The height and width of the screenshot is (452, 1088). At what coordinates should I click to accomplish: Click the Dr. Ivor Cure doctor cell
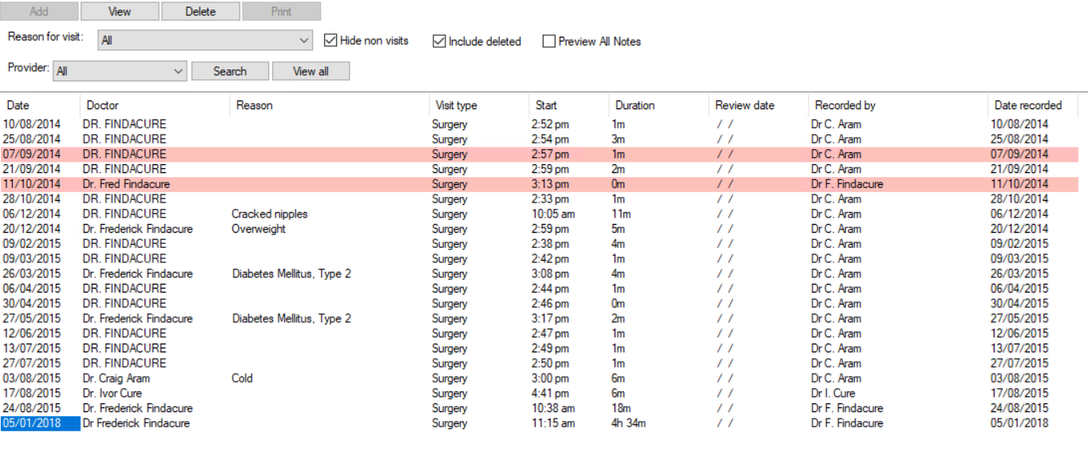[x=113, y=393]
